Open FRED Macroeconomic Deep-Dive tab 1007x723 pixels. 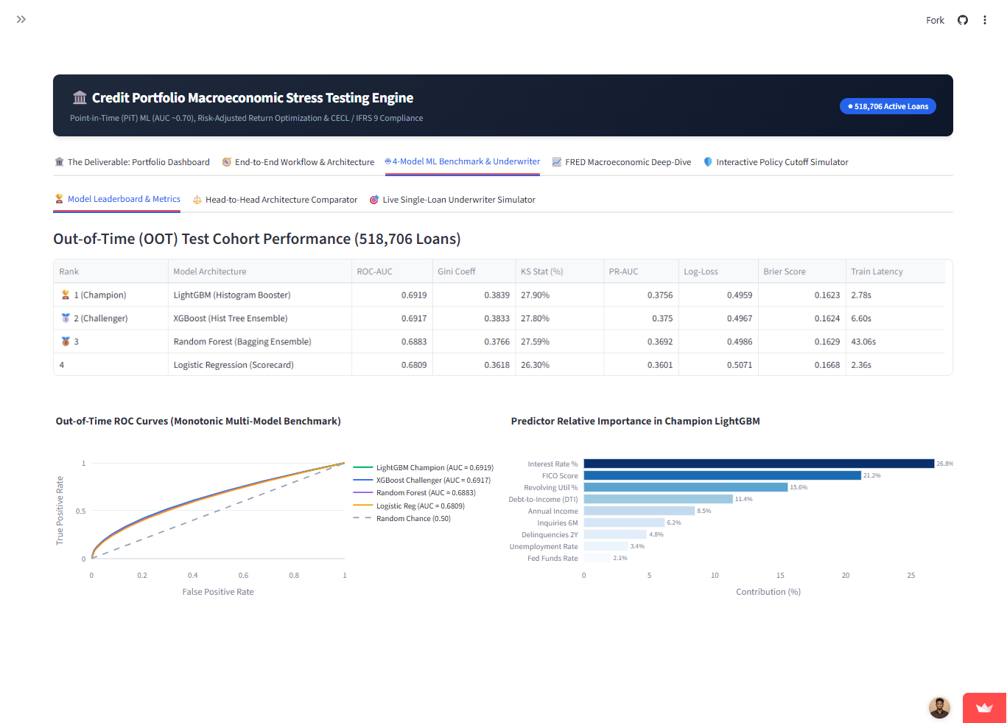[x=622, y=162]
